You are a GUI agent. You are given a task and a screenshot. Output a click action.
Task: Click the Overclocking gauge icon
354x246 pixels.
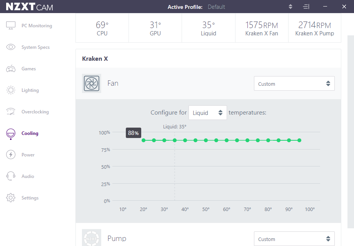click(11, 111)
